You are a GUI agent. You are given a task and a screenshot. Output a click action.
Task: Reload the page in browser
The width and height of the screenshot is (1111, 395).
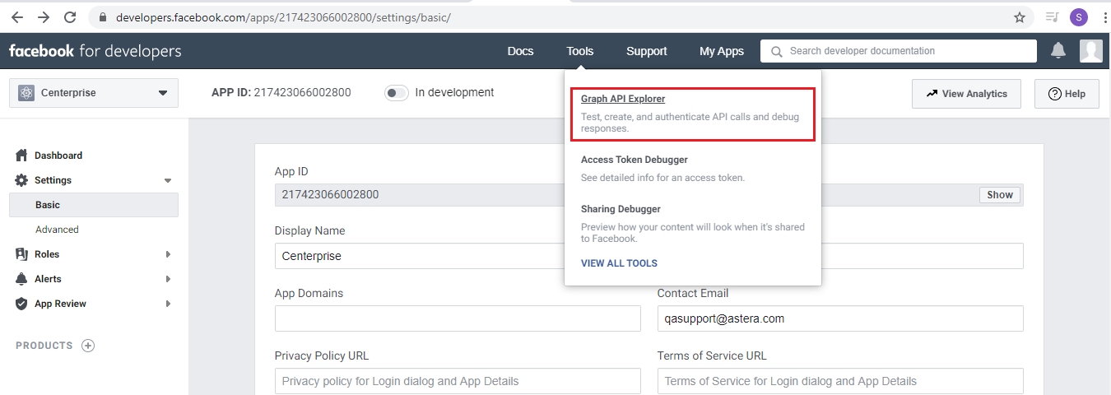click(x=70, y=17)
